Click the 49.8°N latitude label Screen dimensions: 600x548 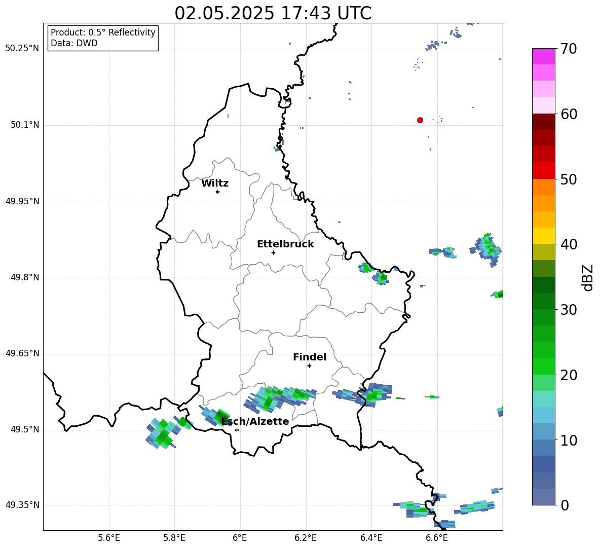pos(25,277)
